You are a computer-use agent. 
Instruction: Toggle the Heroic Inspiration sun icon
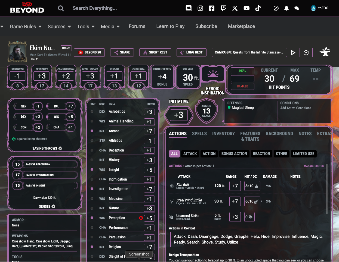(213, 74)
